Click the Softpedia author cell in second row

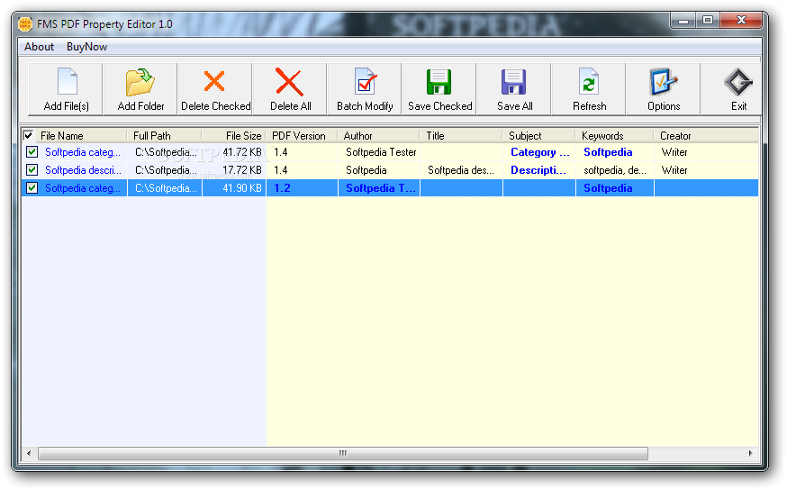click(x=366, y=169)
